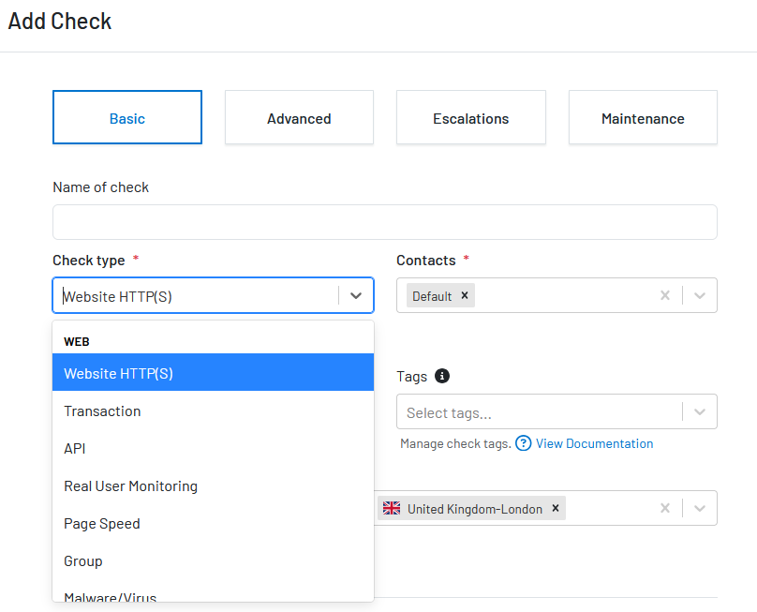Clear all selected contacts
Image resolution: width=757 pixels, height=612 pixels.
point(665,295)
